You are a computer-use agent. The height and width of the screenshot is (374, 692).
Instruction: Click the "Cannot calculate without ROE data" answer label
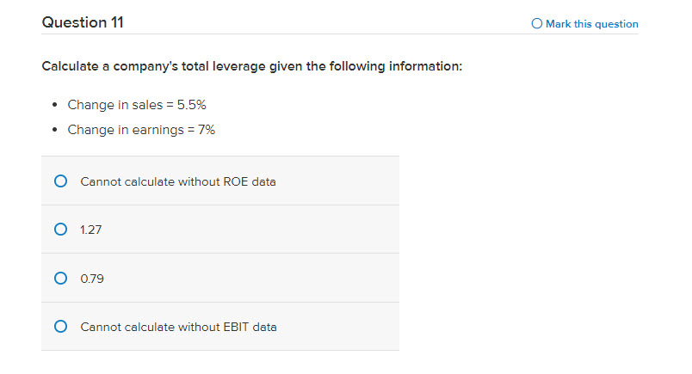coord(178,181)
